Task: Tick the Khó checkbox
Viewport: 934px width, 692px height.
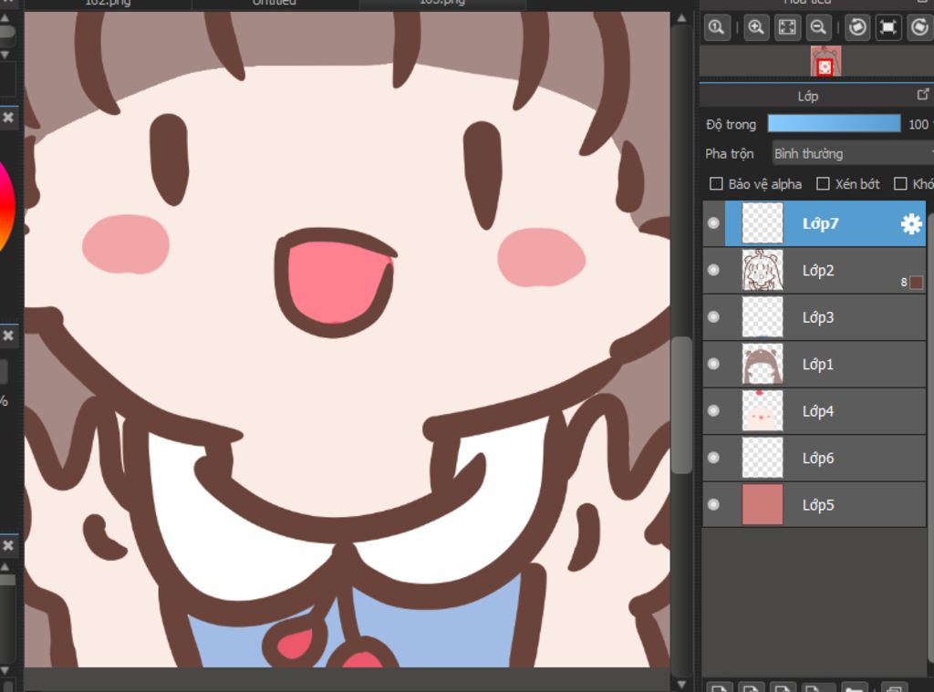Action: 900,184
